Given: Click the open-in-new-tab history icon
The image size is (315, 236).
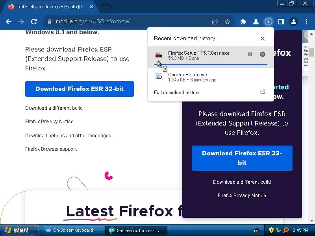Looking at the screenshot, I should click(262, 92).
